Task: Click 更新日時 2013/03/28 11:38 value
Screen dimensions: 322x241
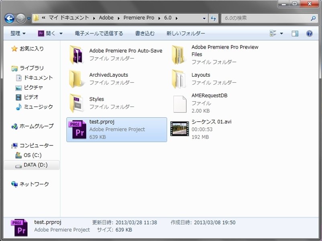Action: point(137,223)
